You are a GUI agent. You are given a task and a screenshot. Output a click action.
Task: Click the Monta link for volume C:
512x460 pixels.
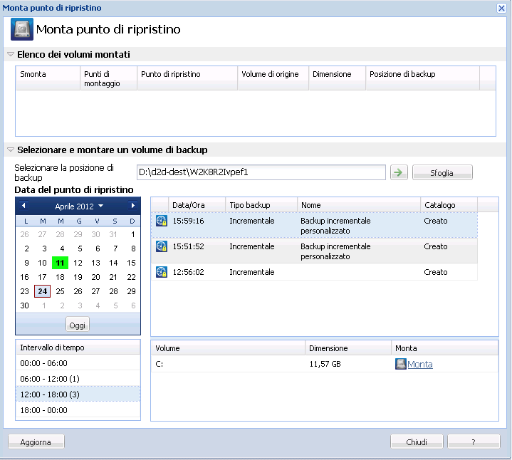click(419, 364)
